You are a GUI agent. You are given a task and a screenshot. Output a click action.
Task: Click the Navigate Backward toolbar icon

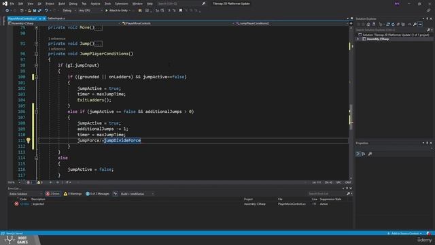coord(7,11)
